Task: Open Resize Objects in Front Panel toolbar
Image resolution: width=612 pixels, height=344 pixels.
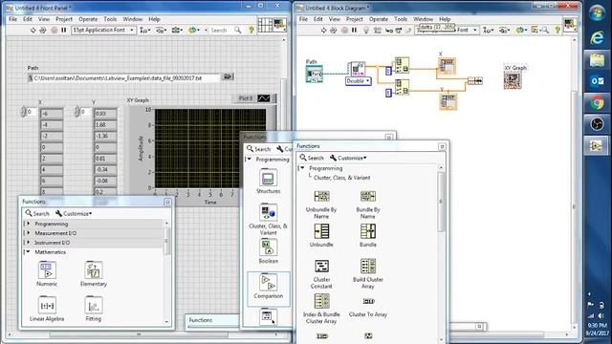Action: (x=177, y=30)
